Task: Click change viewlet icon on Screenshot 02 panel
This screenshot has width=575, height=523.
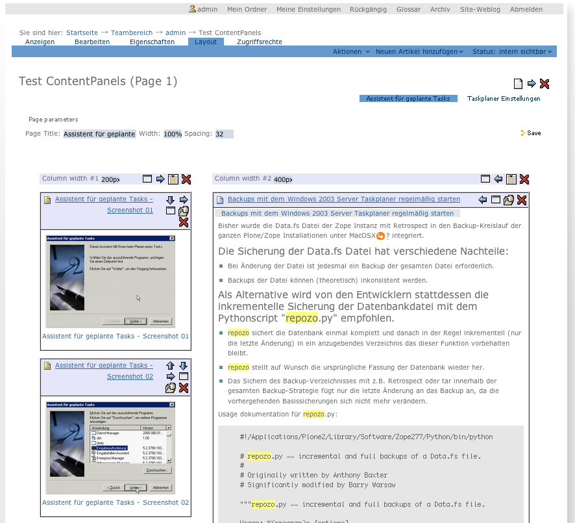Action: tap(171, 388)
